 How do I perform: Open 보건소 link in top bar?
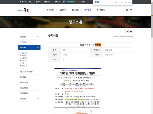31,2
